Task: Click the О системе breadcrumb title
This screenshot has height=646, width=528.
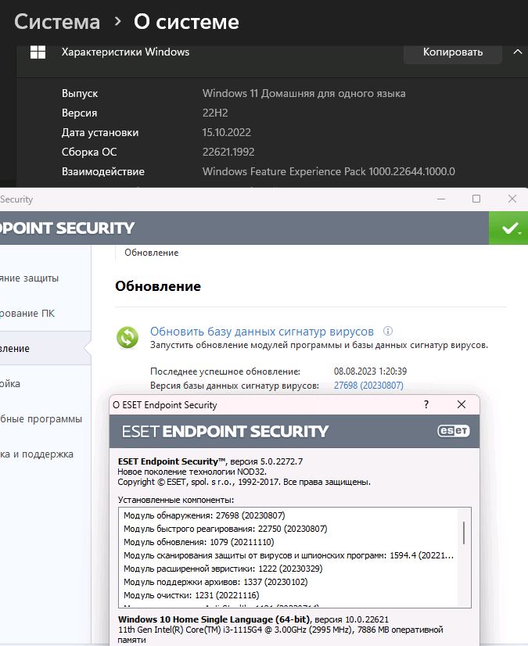Action: (186, 21)
